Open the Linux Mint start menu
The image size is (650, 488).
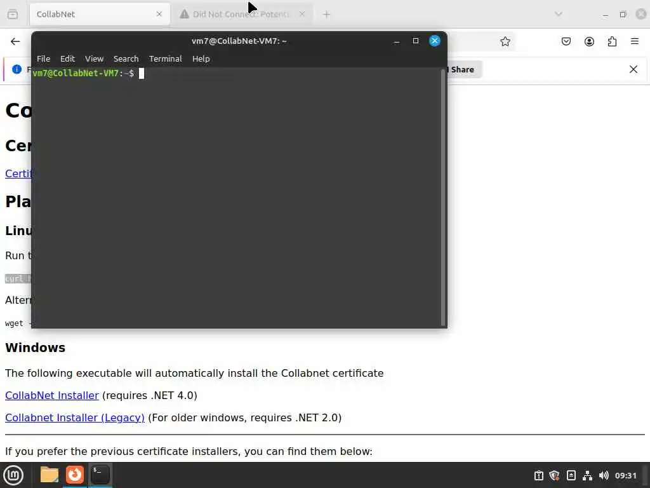[13, 475]
